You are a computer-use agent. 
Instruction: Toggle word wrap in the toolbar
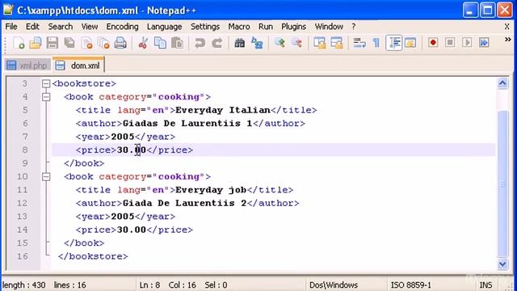point(359,43)
